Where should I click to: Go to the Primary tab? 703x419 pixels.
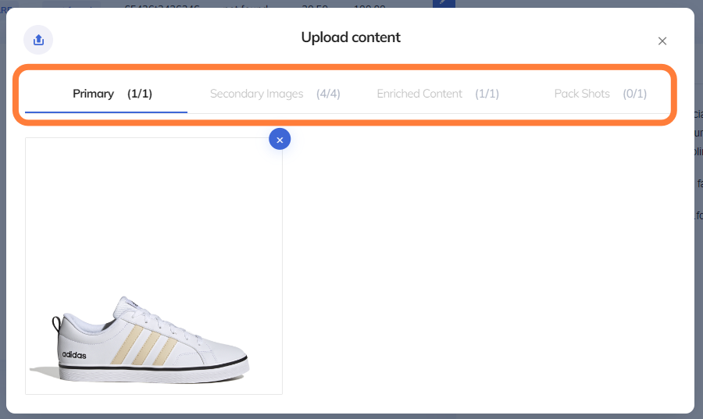pos(94,94)
